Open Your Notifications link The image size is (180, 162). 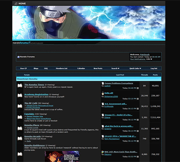click(x=138, y=59)
